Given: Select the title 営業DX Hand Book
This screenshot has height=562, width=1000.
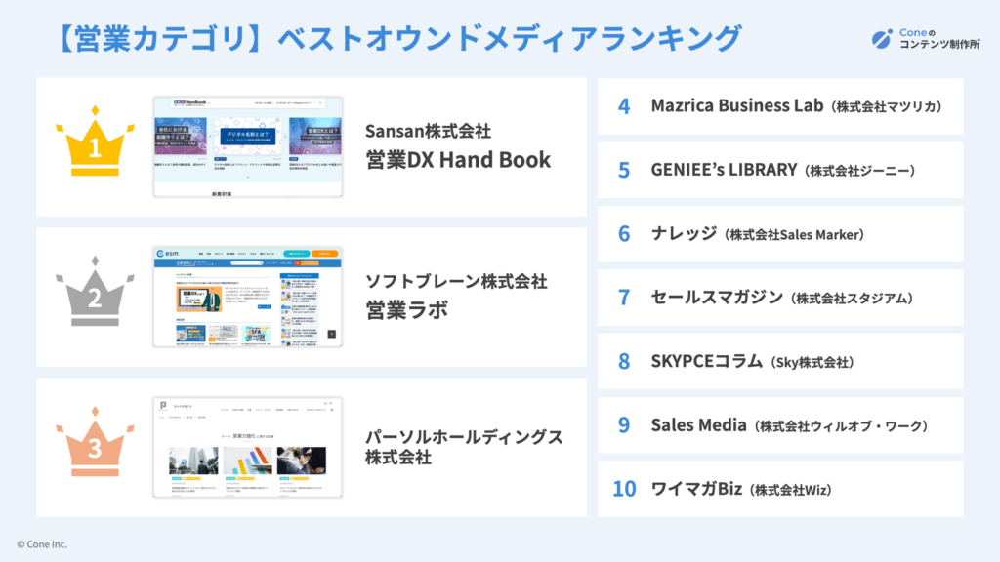Looking at the screenshot, I should (458, 159).
